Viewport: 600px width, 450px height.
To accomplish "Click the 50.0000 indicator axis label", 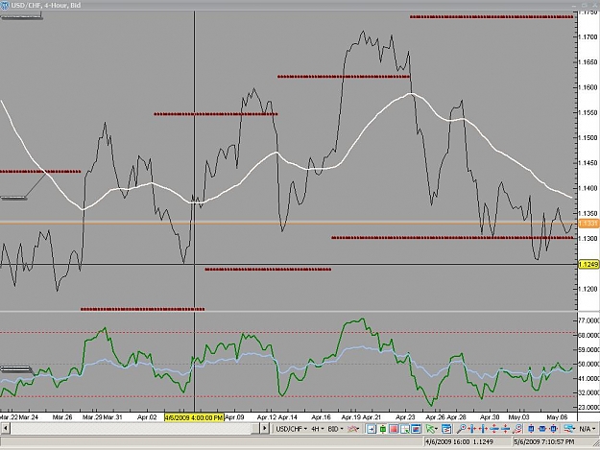I will (588, 364).
